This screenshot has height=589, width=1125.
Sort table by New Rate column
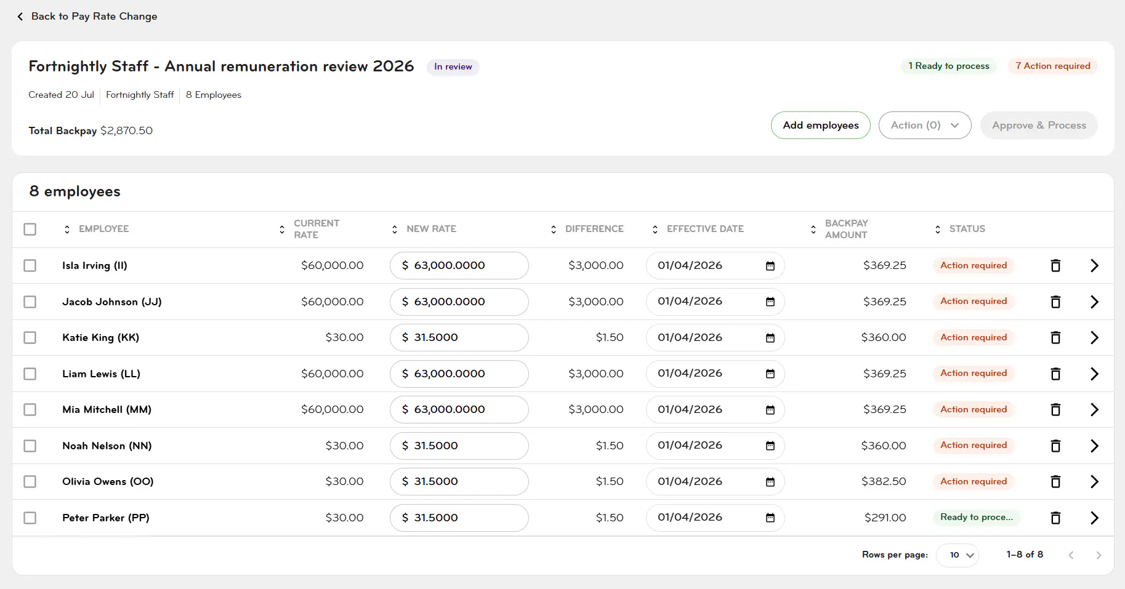point(395,229)
